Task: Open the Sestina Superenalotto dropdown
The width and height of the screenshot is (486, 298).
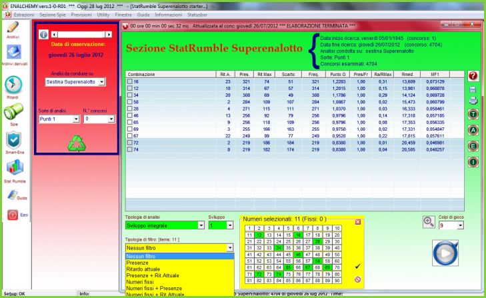Action: 101,82
